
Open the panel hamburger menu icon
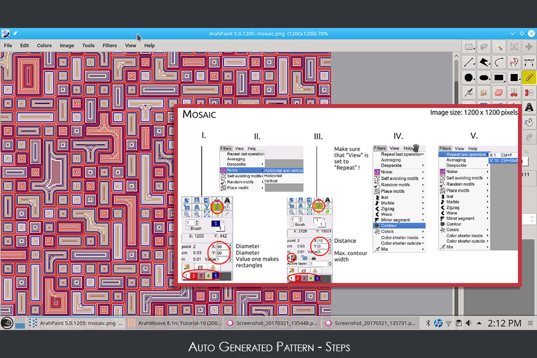coord(530,323)
